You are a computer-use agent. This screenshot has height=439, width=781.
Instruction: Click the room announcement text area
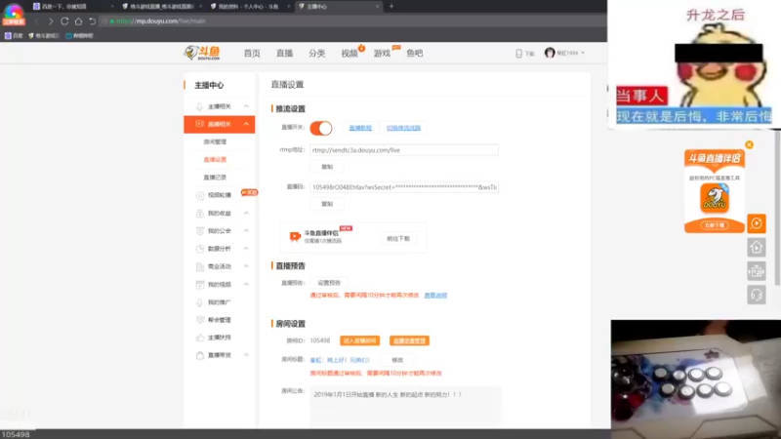405,407
